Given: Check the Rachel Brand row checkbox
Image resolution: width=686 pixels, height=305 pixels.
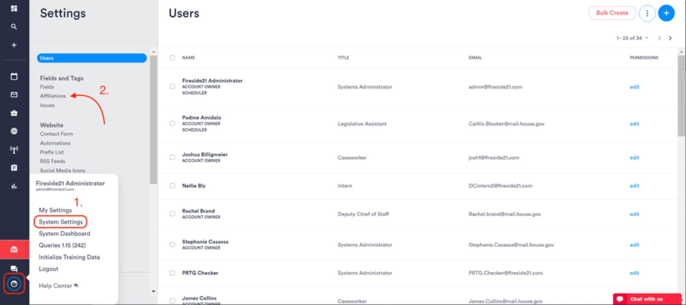Looking at the screenshot, I should tap(172, 213).
